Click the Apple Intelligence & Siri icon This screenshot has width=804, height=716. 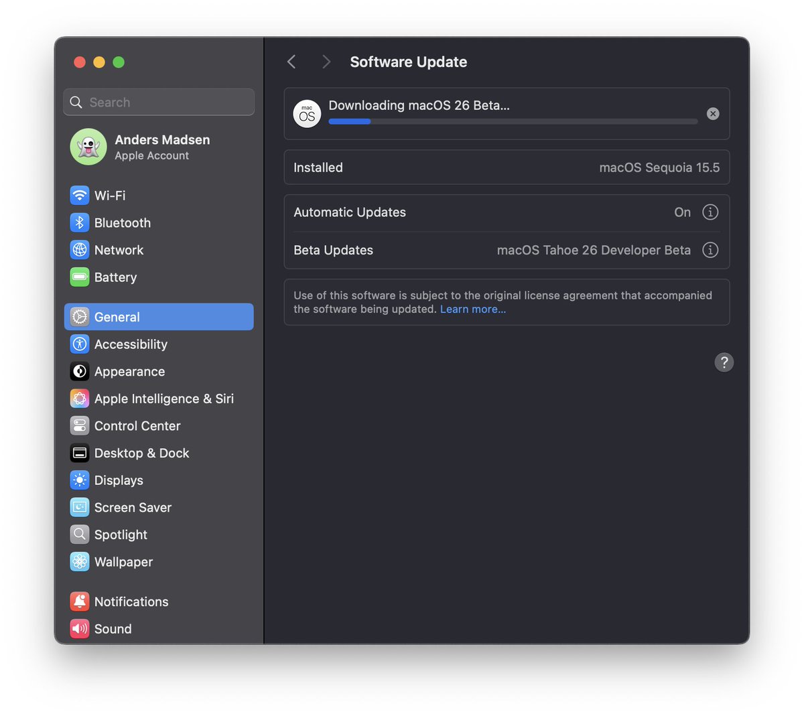point(80,399)
